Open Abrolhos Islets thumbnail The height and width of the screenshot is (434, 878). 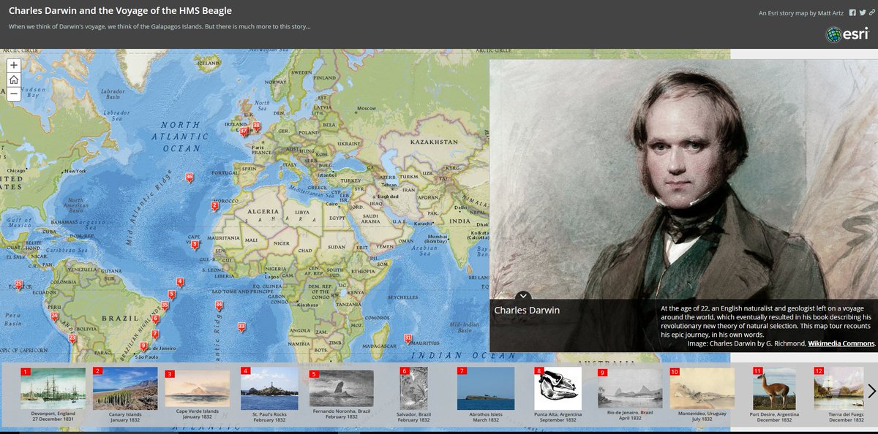tap(485, 388)
